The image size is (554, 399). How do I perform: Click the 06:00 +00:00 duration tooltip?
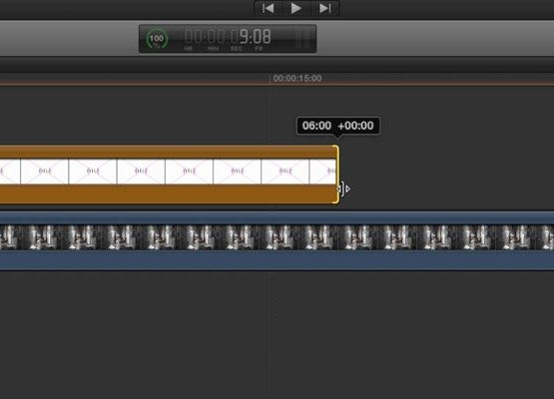pos(338,126)
